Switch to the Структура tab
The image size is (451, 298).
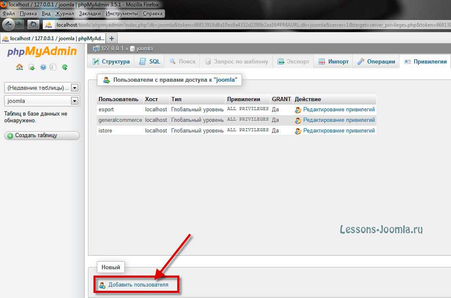(x=111, y=61)
